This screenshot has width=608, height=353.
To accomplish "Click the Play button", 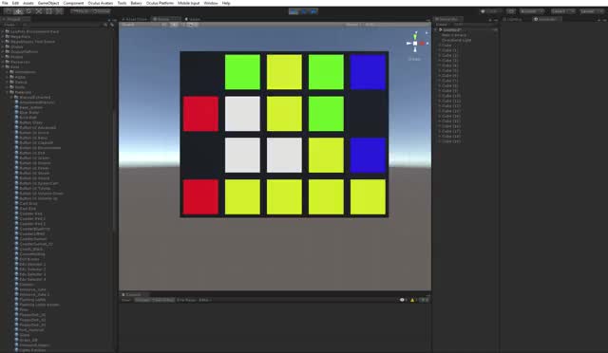I will pyautogui.click(x=294, y=11).
